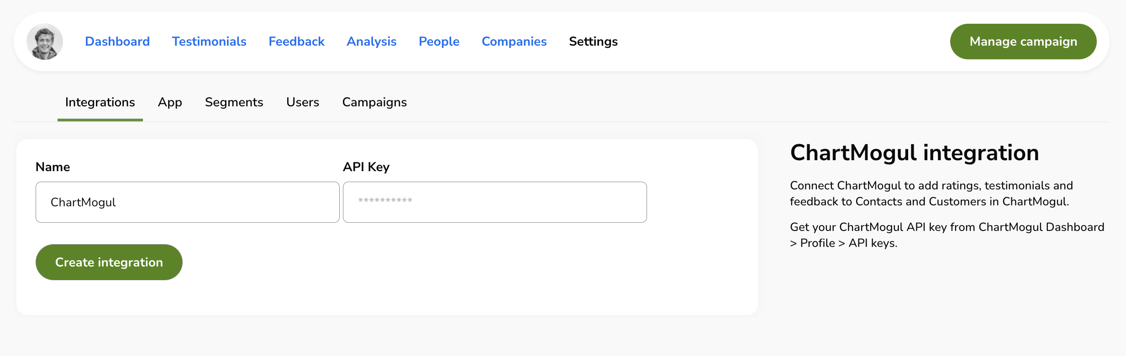Open the Users tab
Image resolution: width=1126 pixels, height=356 pixels.
[302, 102]
